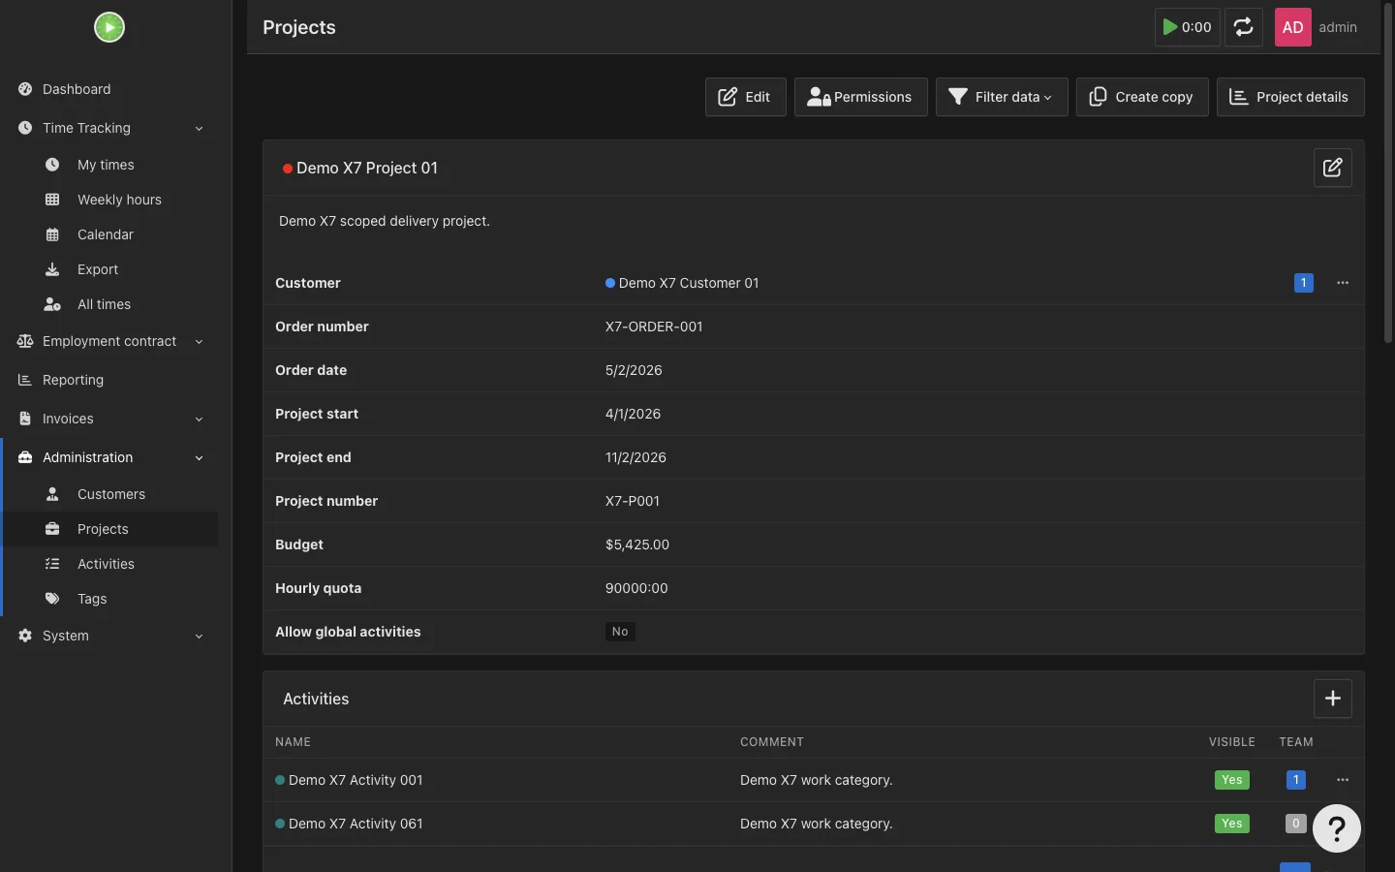1395x872 pixels.
Task: Click the admin username
Action: 1338,27
